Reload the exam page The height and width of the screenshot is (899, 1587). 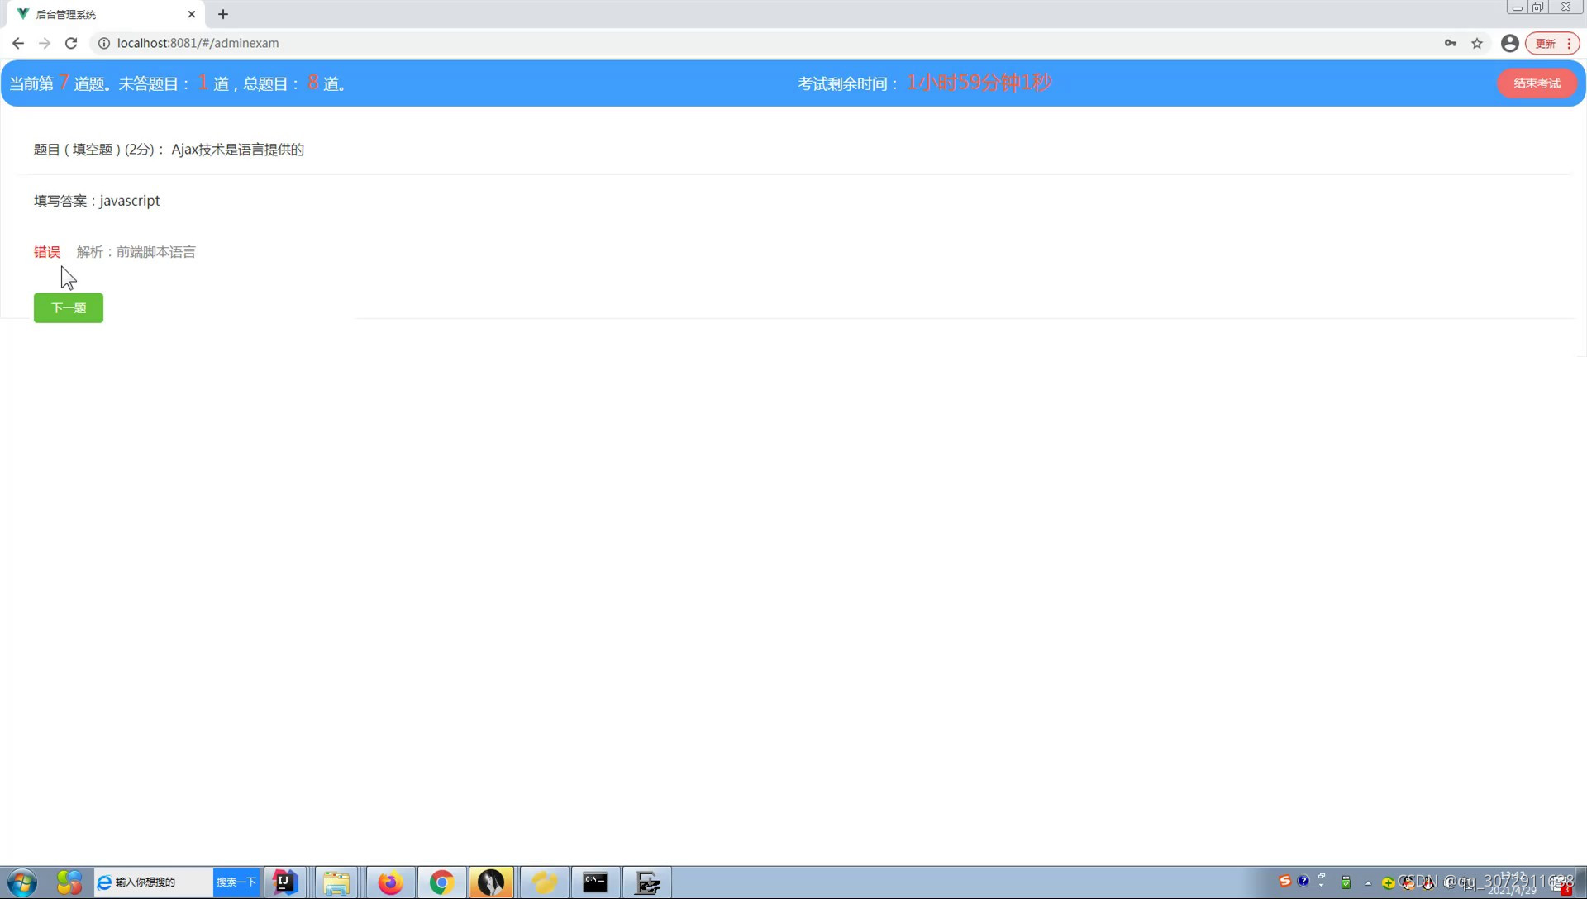(71, 43)
